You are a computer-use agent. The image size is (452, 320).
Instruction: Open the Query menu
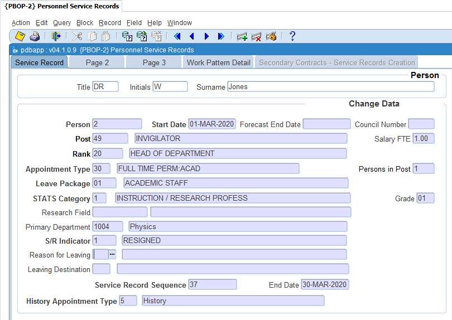click(x=62, y=23)
